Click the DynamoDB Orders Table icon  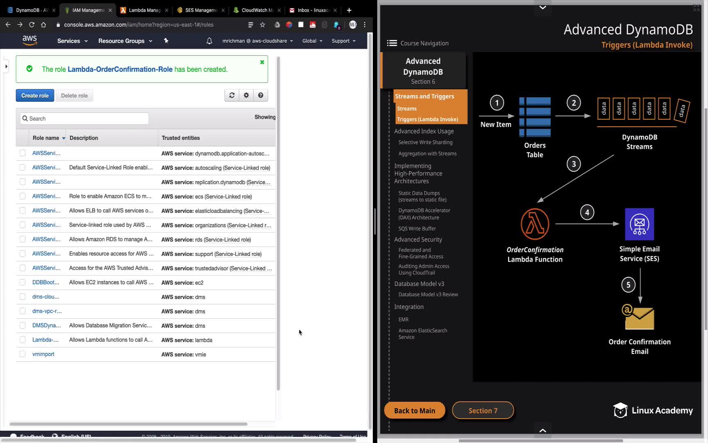[x=535, y=117]
